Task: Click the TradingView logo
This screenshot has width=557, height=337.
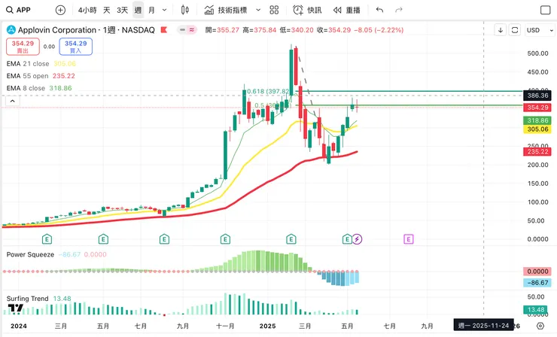Action: coord(16,308)
